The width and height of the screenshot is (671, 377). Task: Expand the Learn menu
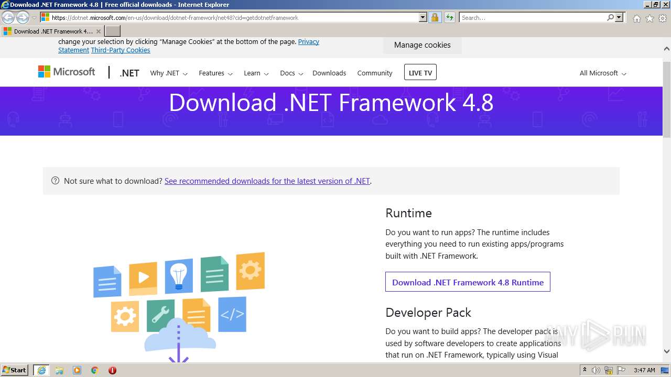coord(256,73)
